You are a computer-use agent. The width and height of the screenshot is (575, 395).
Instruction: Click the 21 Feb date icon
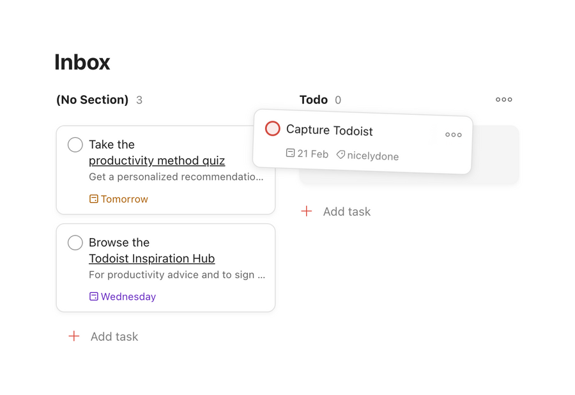(289, 154)
